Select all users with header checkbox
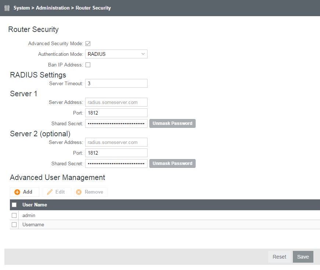 [14, 205]
